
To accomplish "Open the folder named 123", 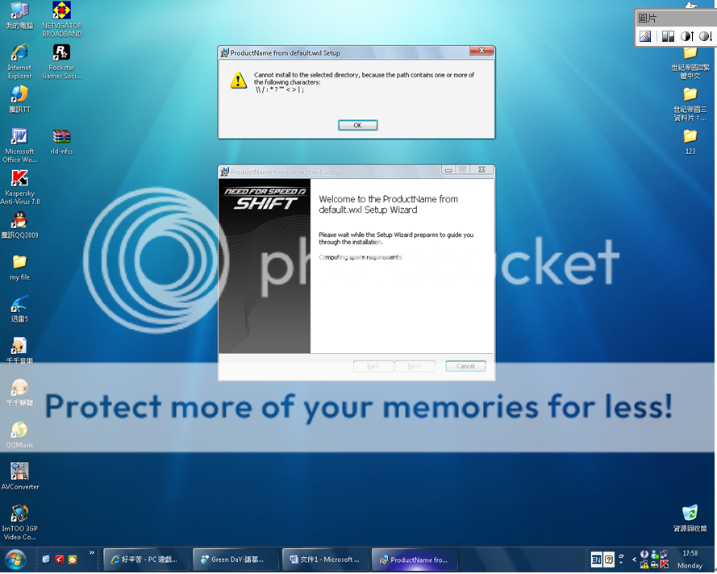I will [x=690, y=136].
